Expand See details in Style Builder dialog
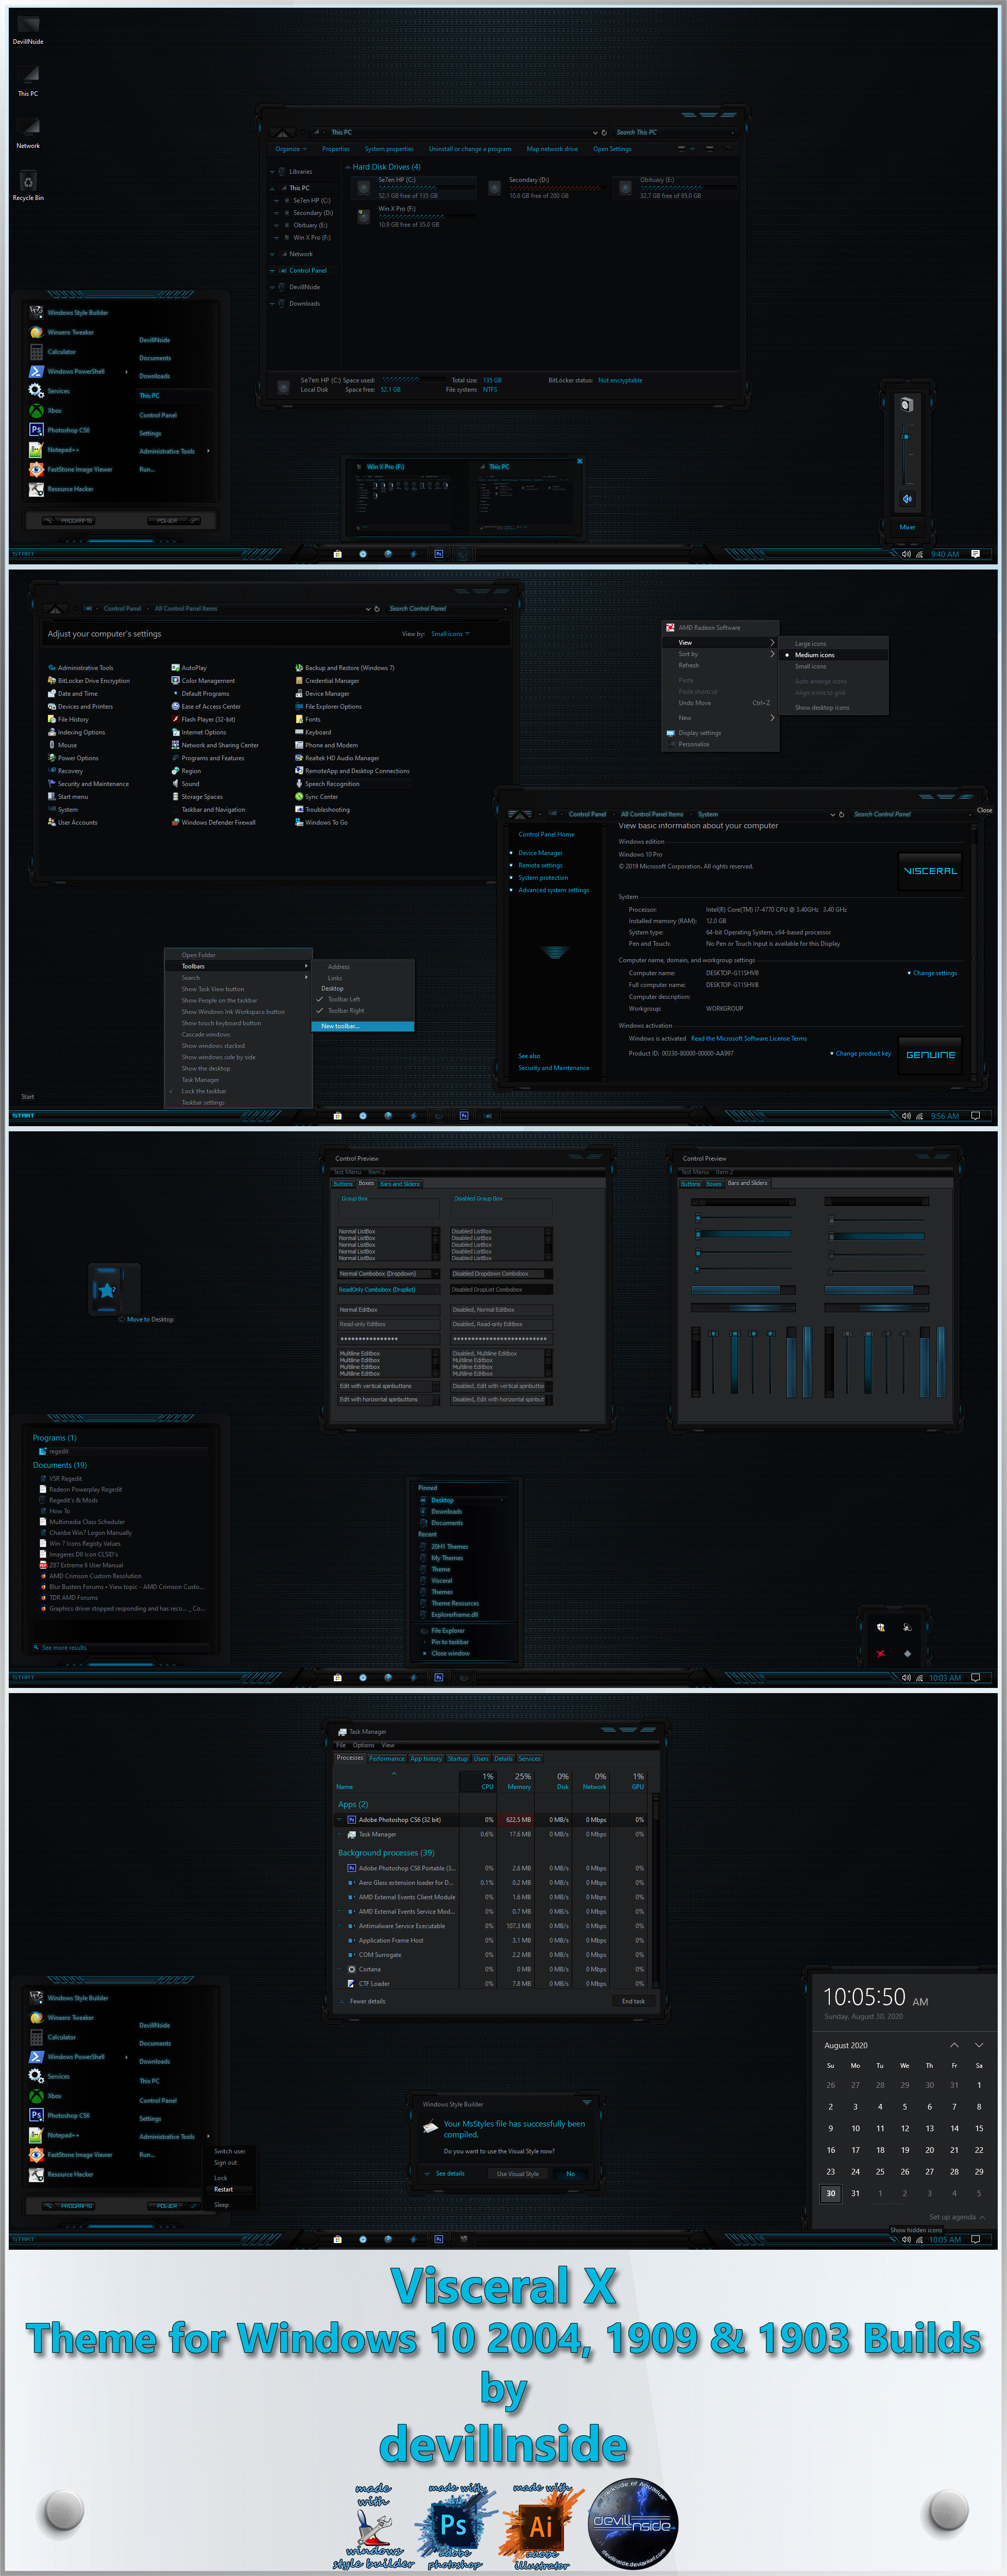1007x2576 pixels. point(445,2173)
